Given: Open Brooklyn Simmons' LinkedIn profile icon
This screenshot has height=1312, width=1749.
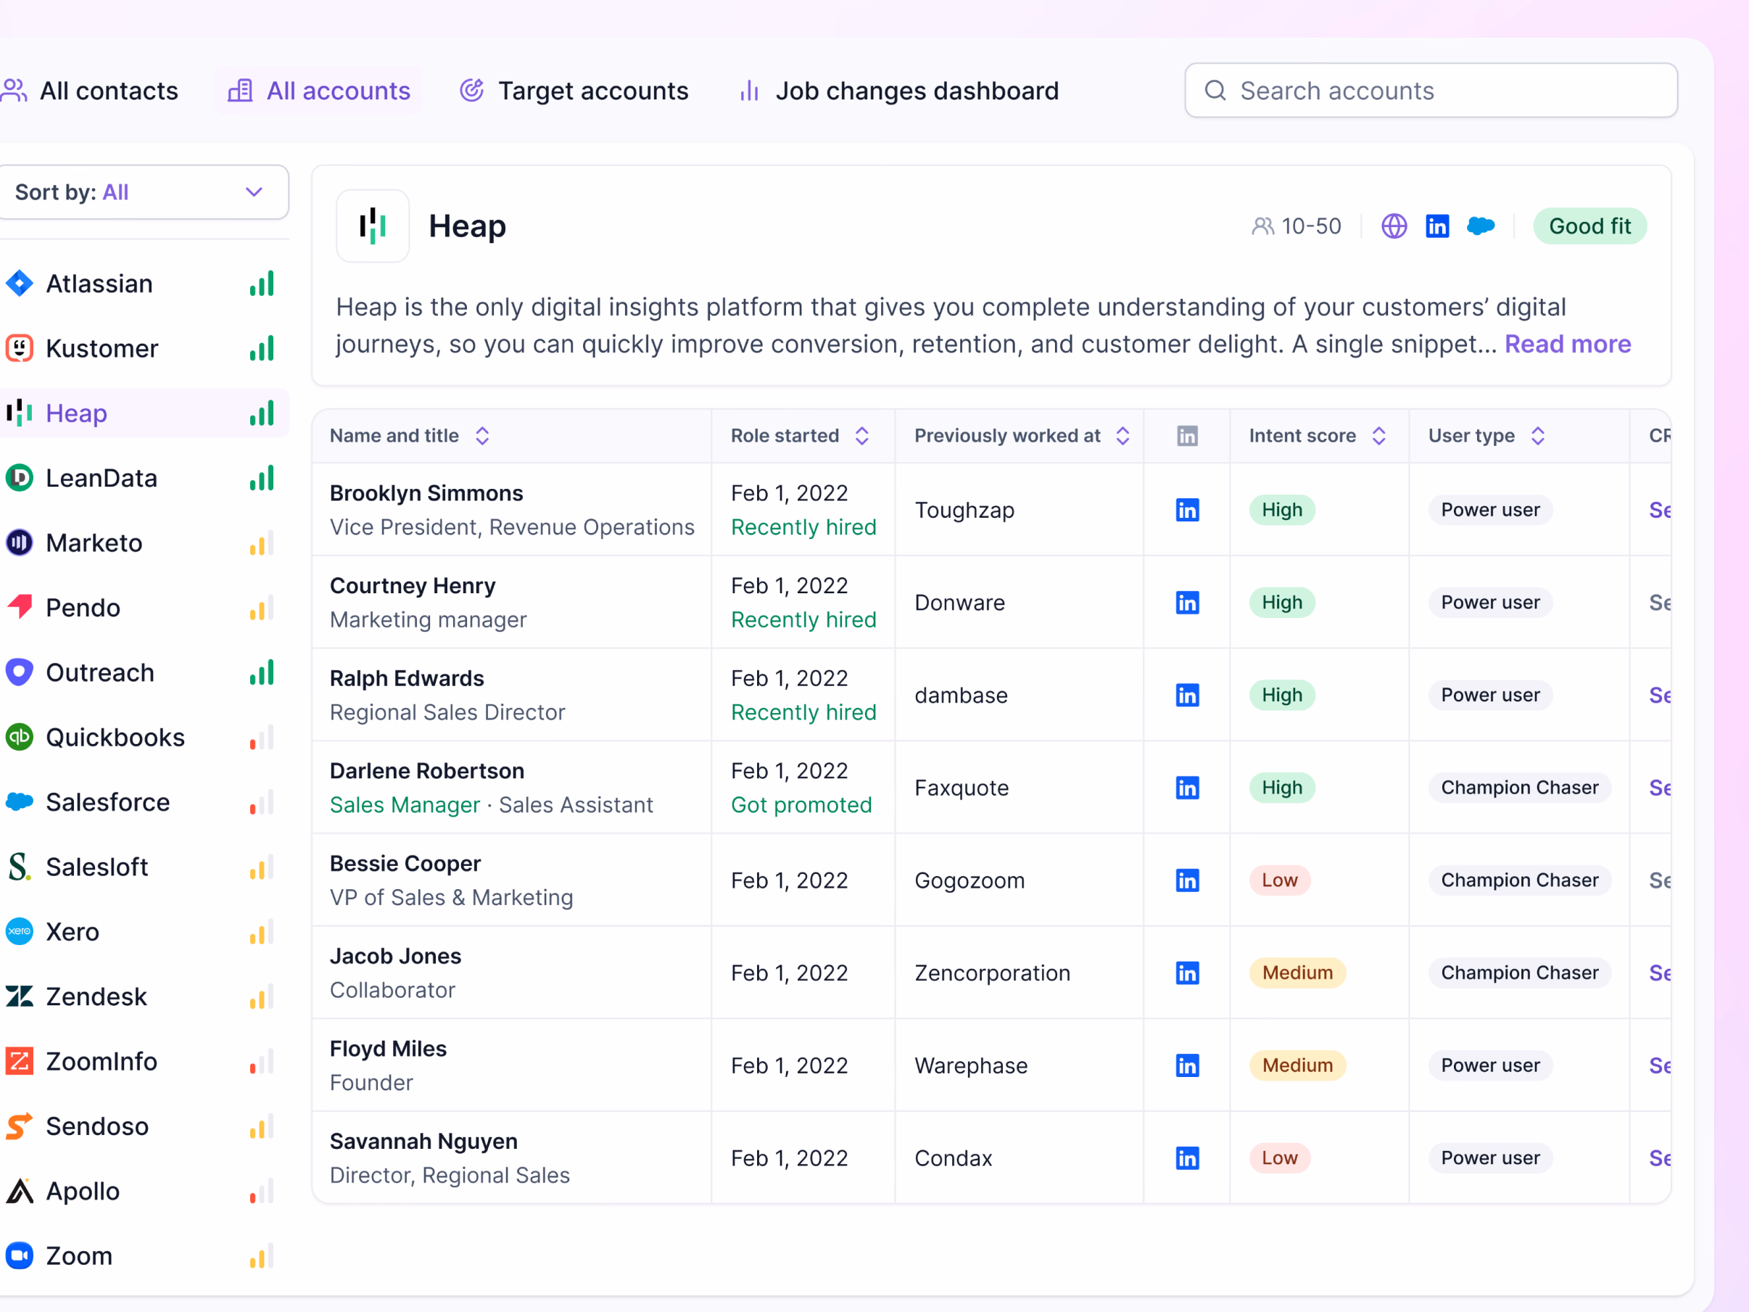Looking at the screenshot, I should 1187,510.
